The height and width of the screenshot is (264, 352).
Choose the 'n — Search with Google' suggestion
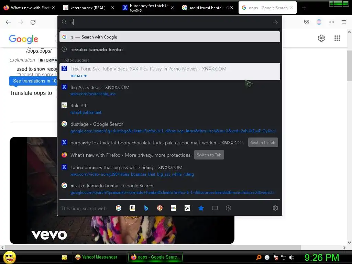coord(170,37)
